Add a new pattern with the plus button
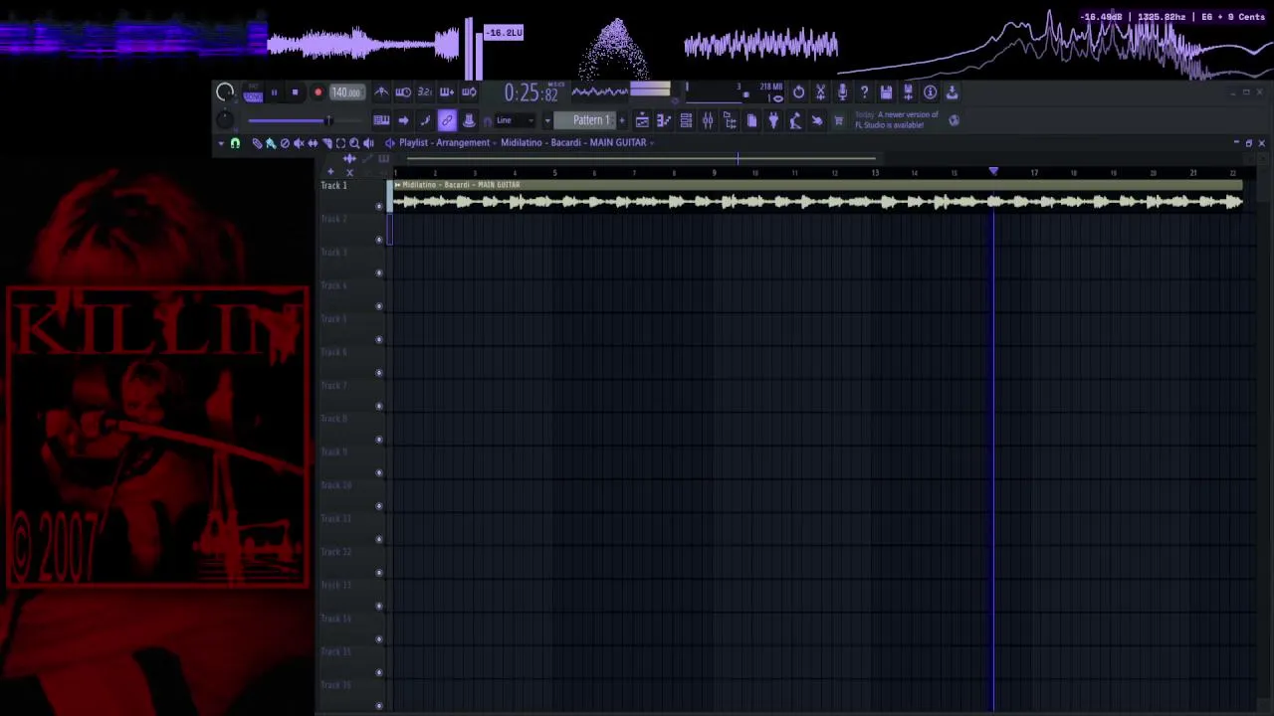Screen dimensions: 1274x716 (x=622, y=121)
